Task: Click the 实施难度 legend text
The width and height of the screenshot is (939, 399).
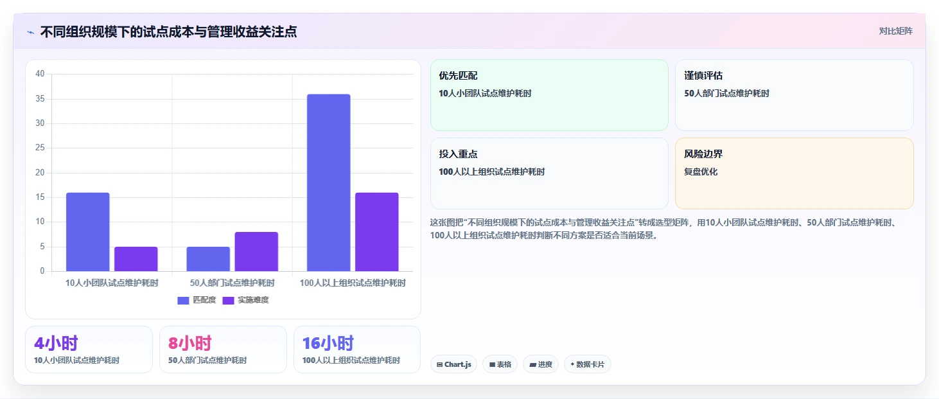Action: click(253, 300)
